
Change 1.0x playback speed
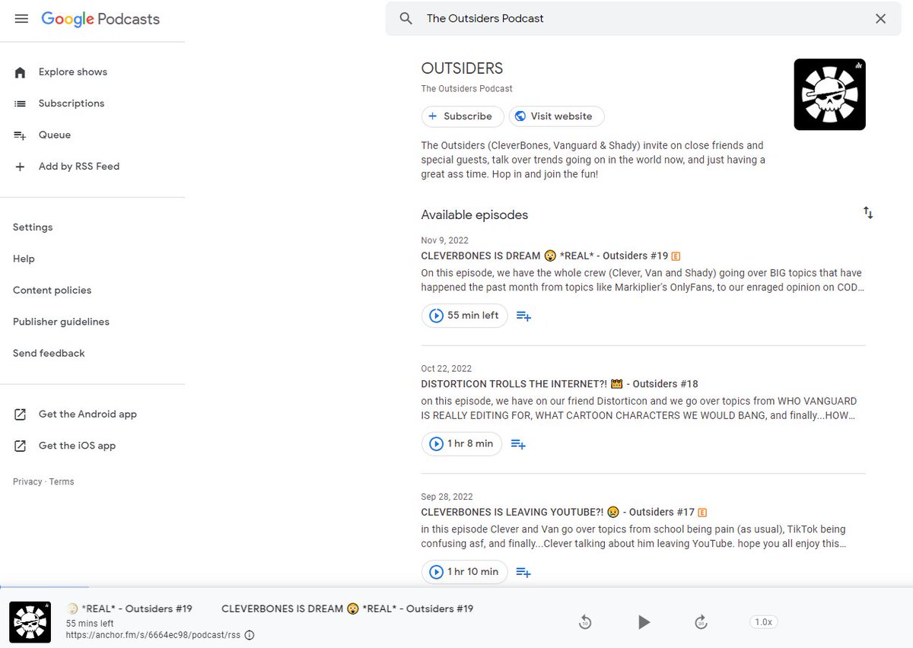763,622
